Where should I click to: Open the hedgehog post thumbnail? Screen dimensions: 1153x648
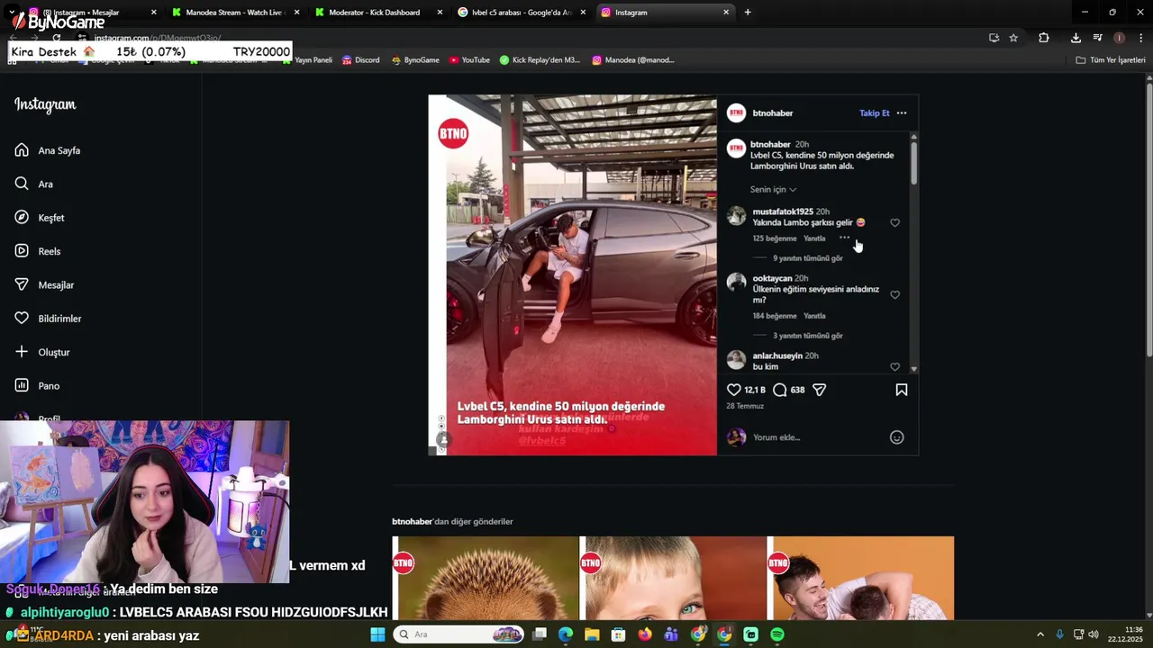486,578
